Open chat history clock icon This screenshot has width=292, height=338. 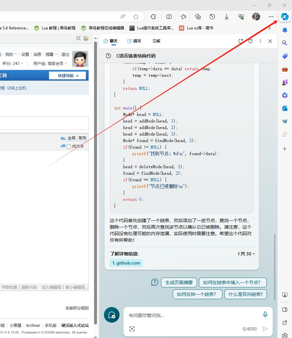[108, 56]
